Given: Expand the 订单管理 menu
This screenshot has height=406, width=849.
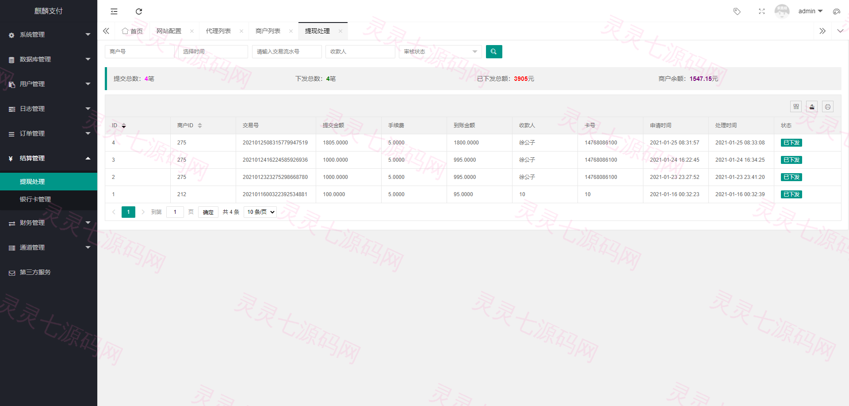Looking at the screenshot, I should point(49,133).
